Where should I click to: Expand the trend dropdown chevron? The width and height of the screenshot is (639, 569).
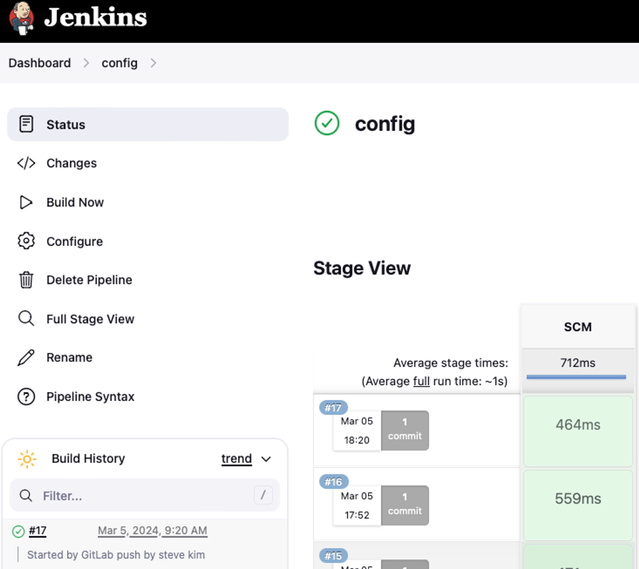[266, 459]
